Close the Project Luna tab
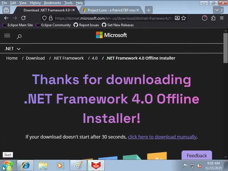Image resolution: width=228 pixels, height=171 pixels. coord(138,10)
